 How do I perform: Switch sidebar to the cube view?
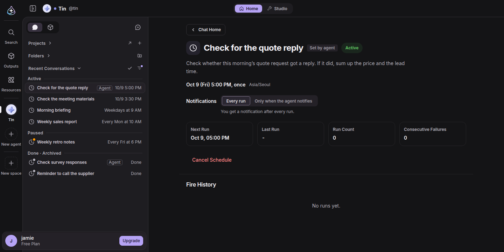50,27
